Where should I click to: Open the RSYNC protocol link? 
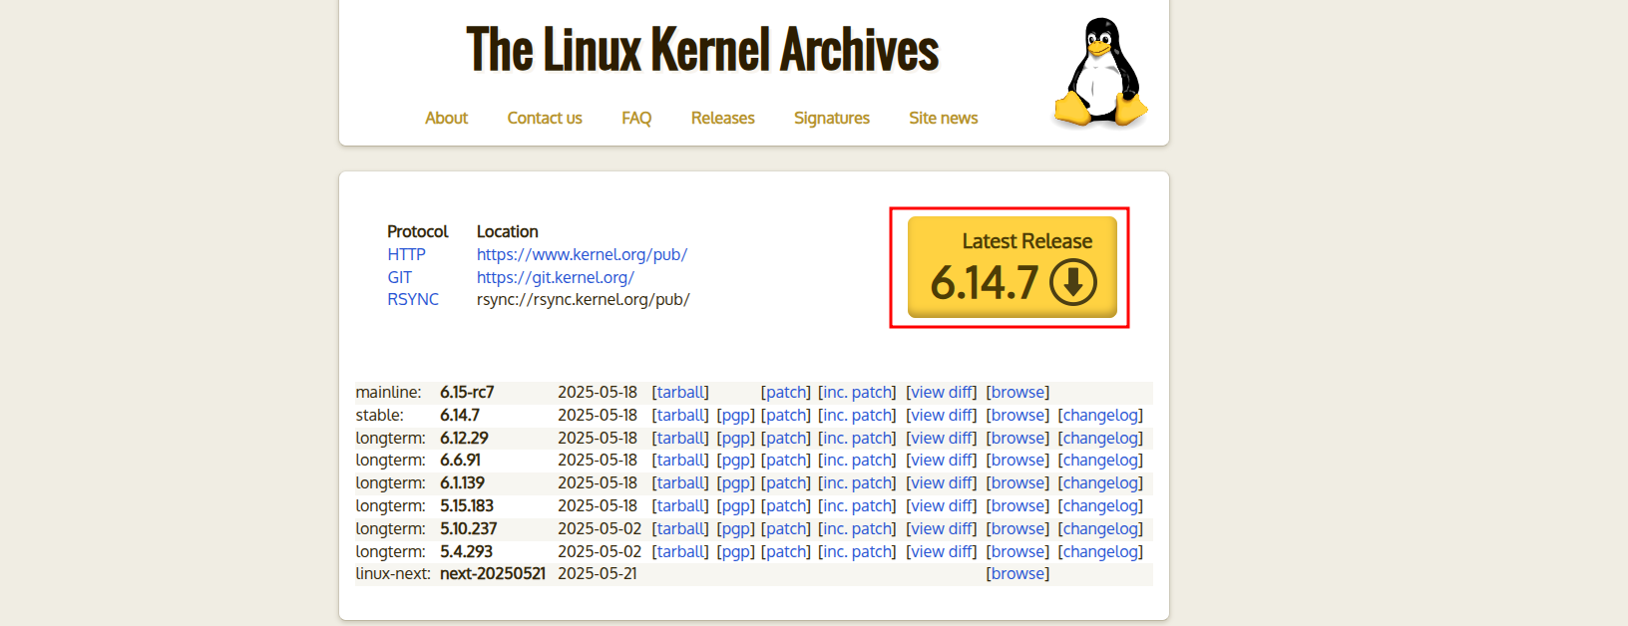[x=413, y=299]
